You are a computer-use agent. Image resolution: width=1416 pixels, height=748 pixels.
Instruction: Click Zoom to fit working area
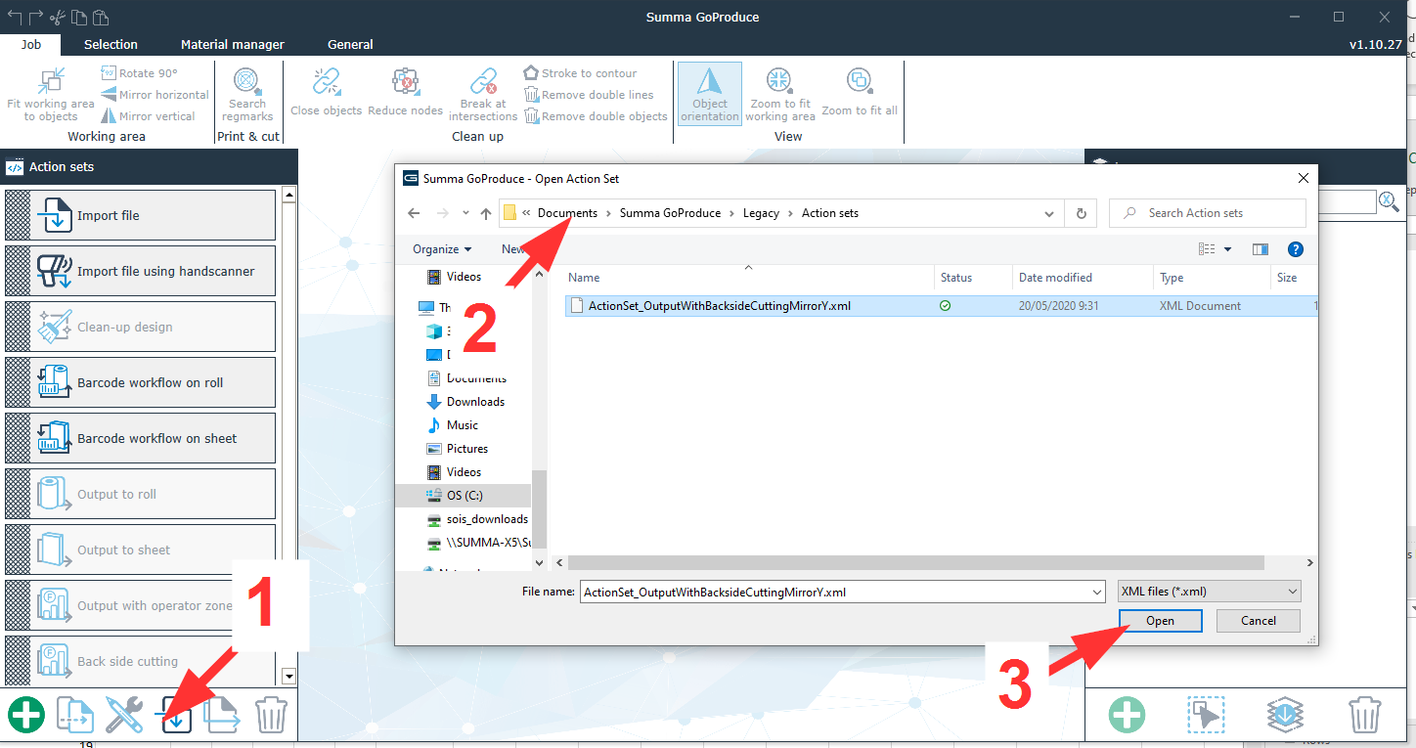778,94
